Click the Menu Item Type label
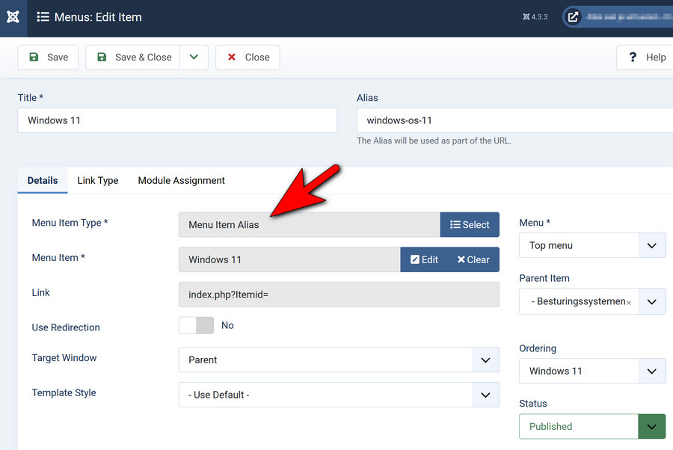673x450 pixels. point(70,223)
